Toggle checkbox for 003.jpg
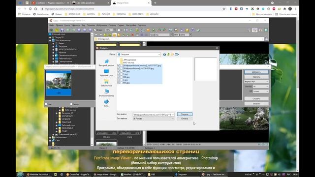This screenshot has width=315, height=177. pyautogui.click(x=119, y=83)
